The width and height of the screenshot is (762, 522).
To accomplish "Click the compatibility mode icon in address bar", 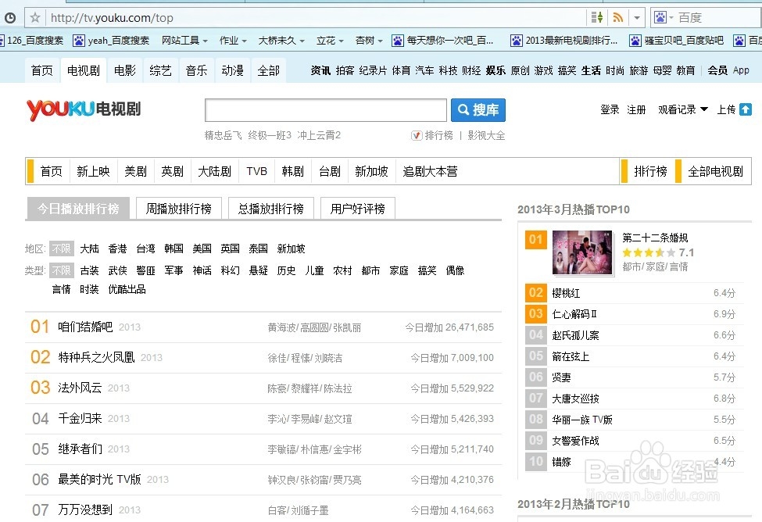I will coord(597,18).
